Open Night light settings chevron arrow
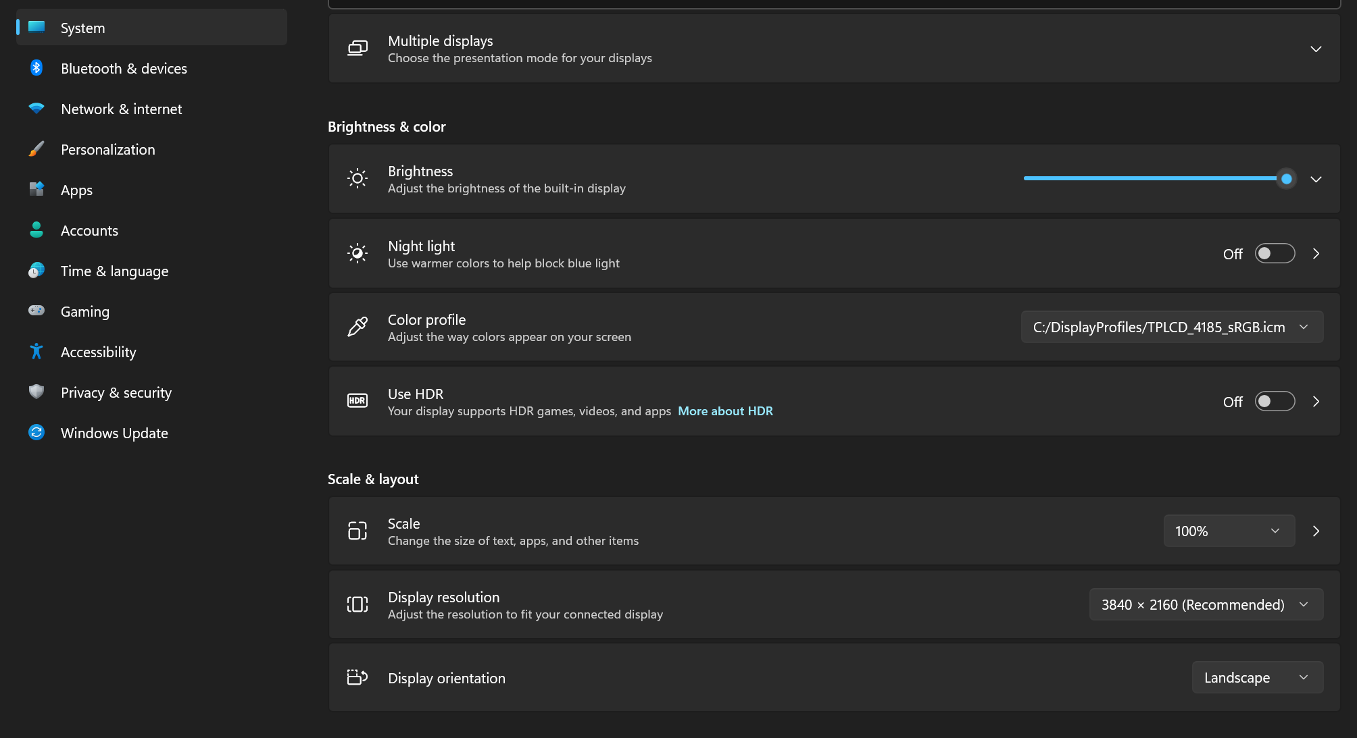 1316,254
